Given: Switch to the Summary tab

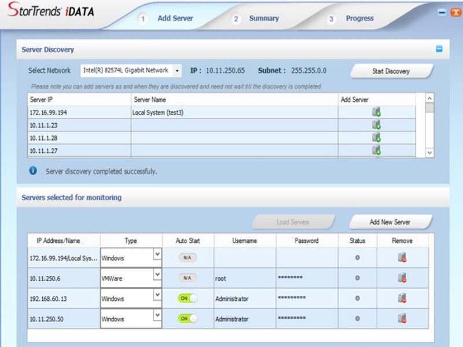Looking at the screenshot, I should tap(264, 18).
